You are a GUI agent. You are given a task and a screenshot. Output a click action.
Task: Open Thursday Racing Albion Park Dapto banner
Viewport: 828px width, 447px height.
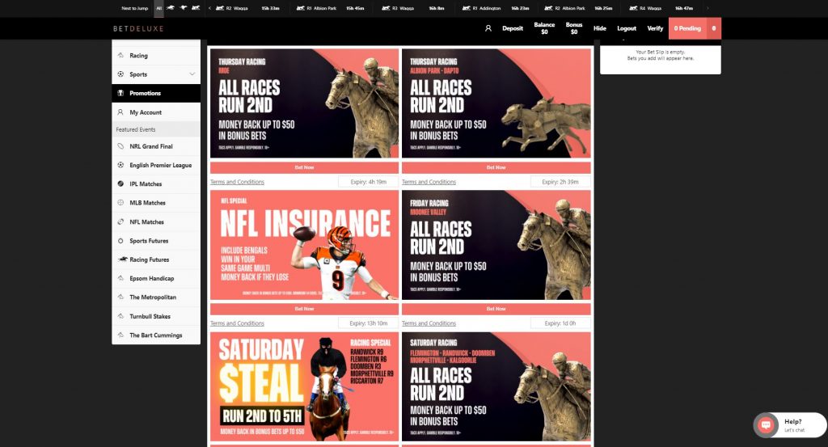coord(496,103)
